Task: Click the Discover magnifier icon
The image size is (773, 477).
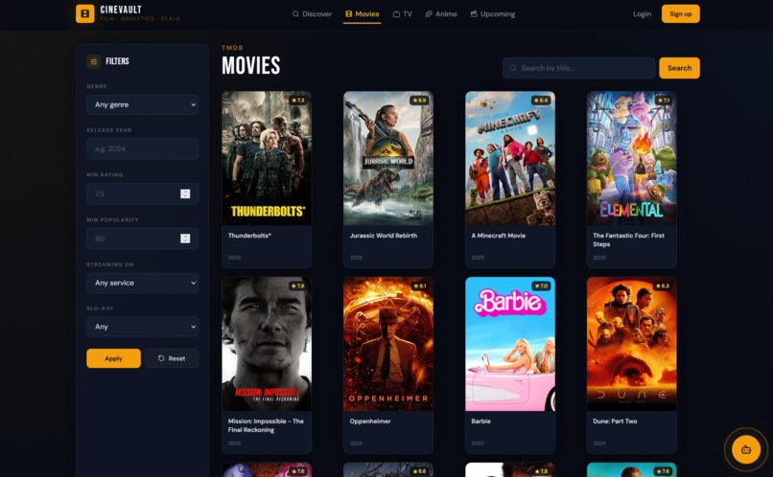Action: click(x=295, y=13)
